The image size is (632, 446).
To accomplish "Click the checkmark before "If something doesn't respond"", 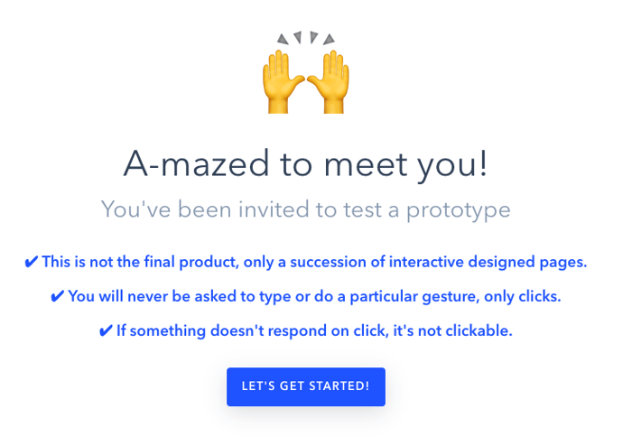I will point(105,331).
